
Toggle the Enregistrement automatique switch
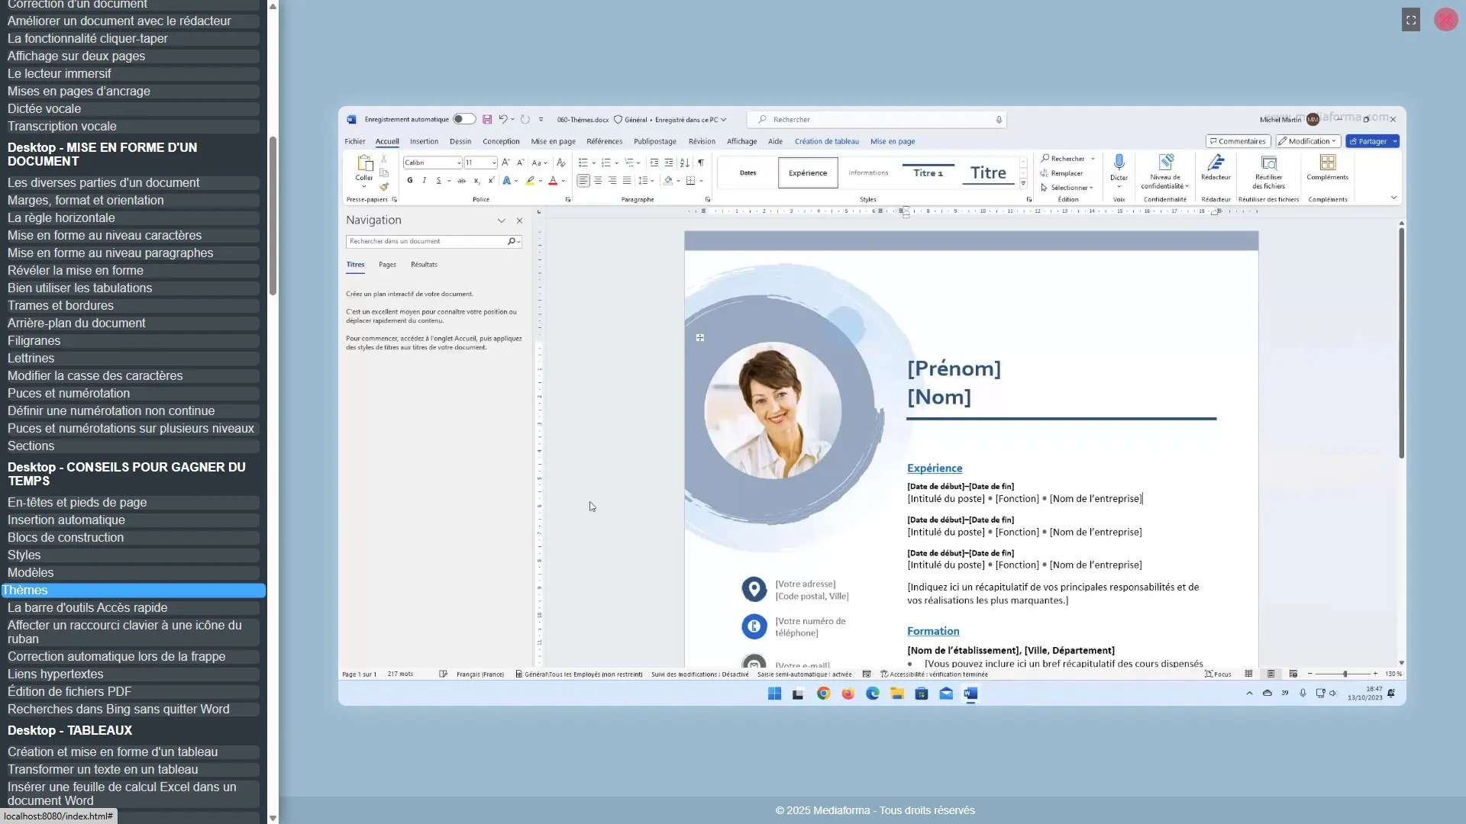pos(464,119)
